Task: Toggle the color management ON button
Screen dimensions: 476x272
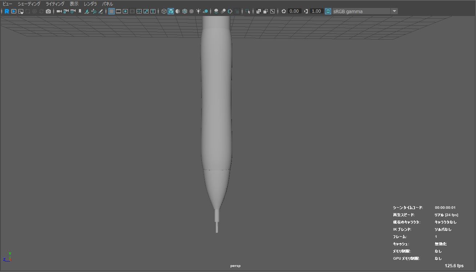Action: [328, 11]
